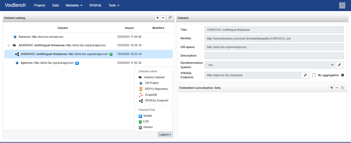The height and width of the screenshot is (143, 351).
Task: Open the Metadata dropdown menu
Action: click(x=74, y=5)
